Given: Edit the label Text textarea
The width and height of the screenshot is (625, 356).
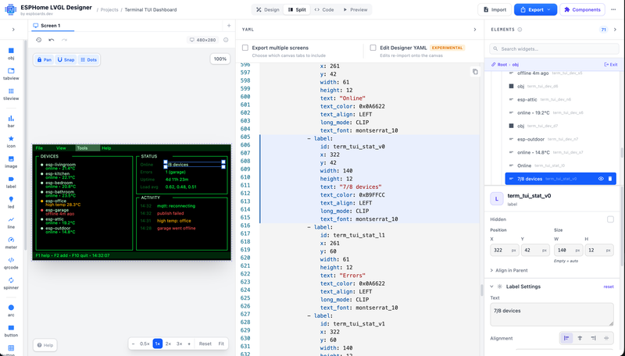Looking at the screenshot, I should 552,315.
